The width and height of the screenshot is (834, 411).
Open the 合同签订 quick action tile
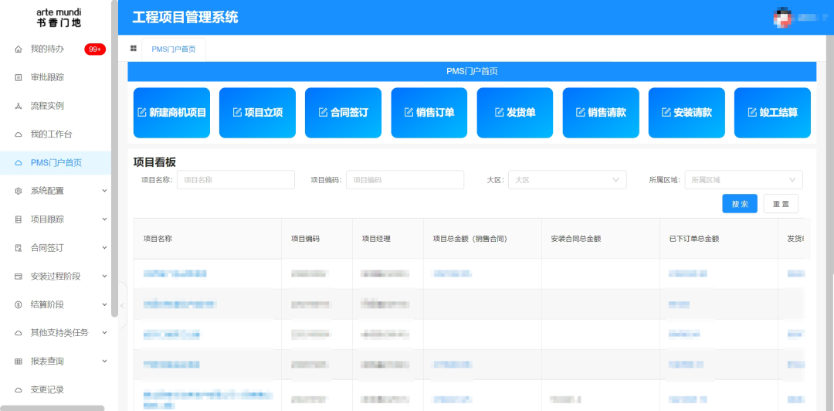tap(343, 113)
